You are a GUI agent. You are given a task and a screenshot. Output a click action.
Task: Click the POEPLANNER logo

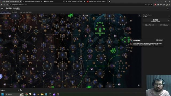click(x=13, y=9)
